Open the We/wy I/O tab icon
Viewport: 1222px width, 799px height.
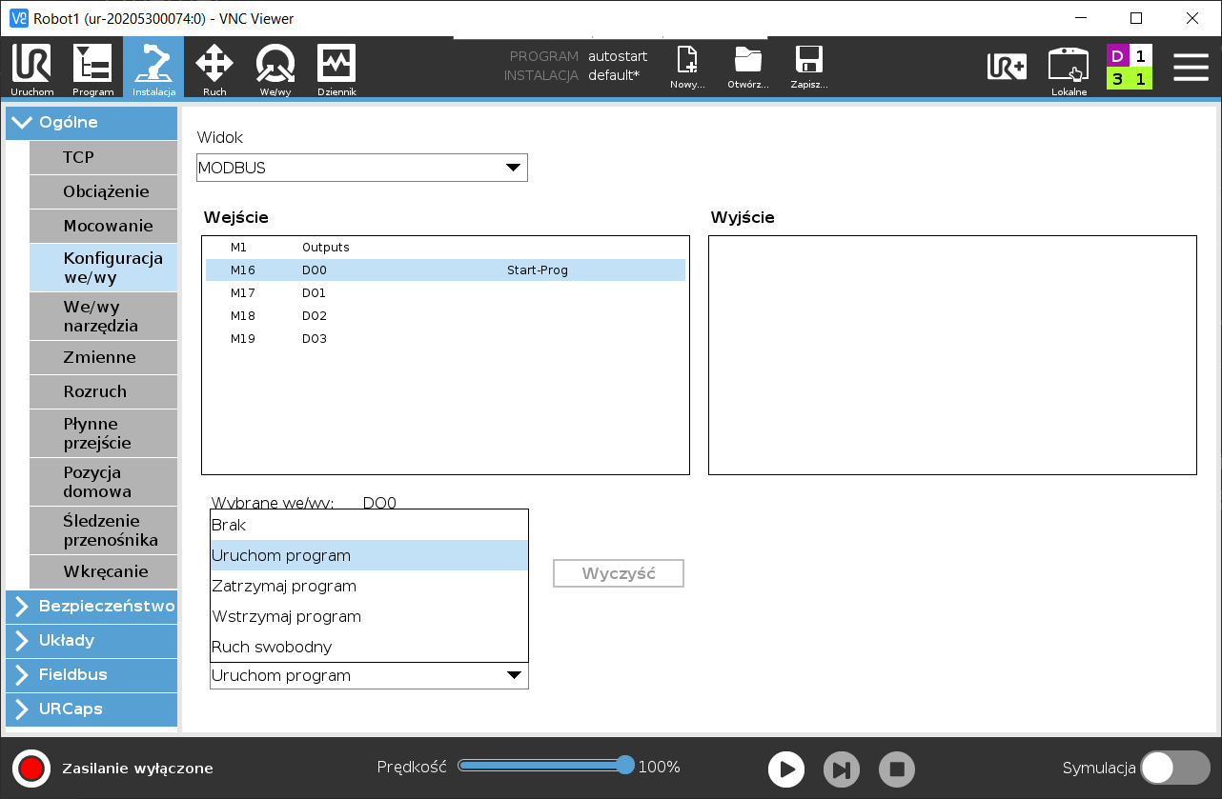(275, 69)
